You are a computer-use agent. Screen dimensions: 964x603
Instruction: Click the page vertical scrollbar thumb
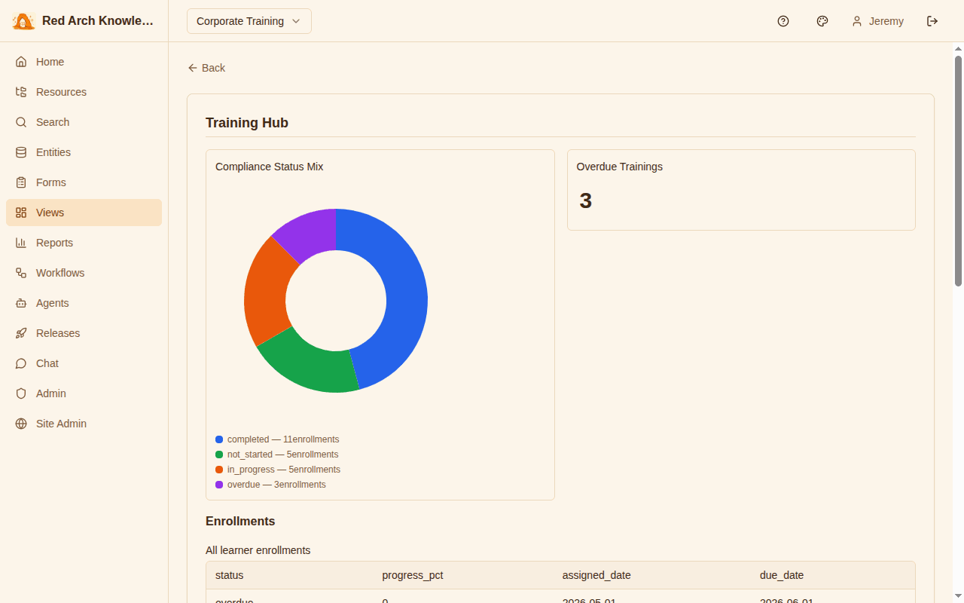click(x=958, y=171)
